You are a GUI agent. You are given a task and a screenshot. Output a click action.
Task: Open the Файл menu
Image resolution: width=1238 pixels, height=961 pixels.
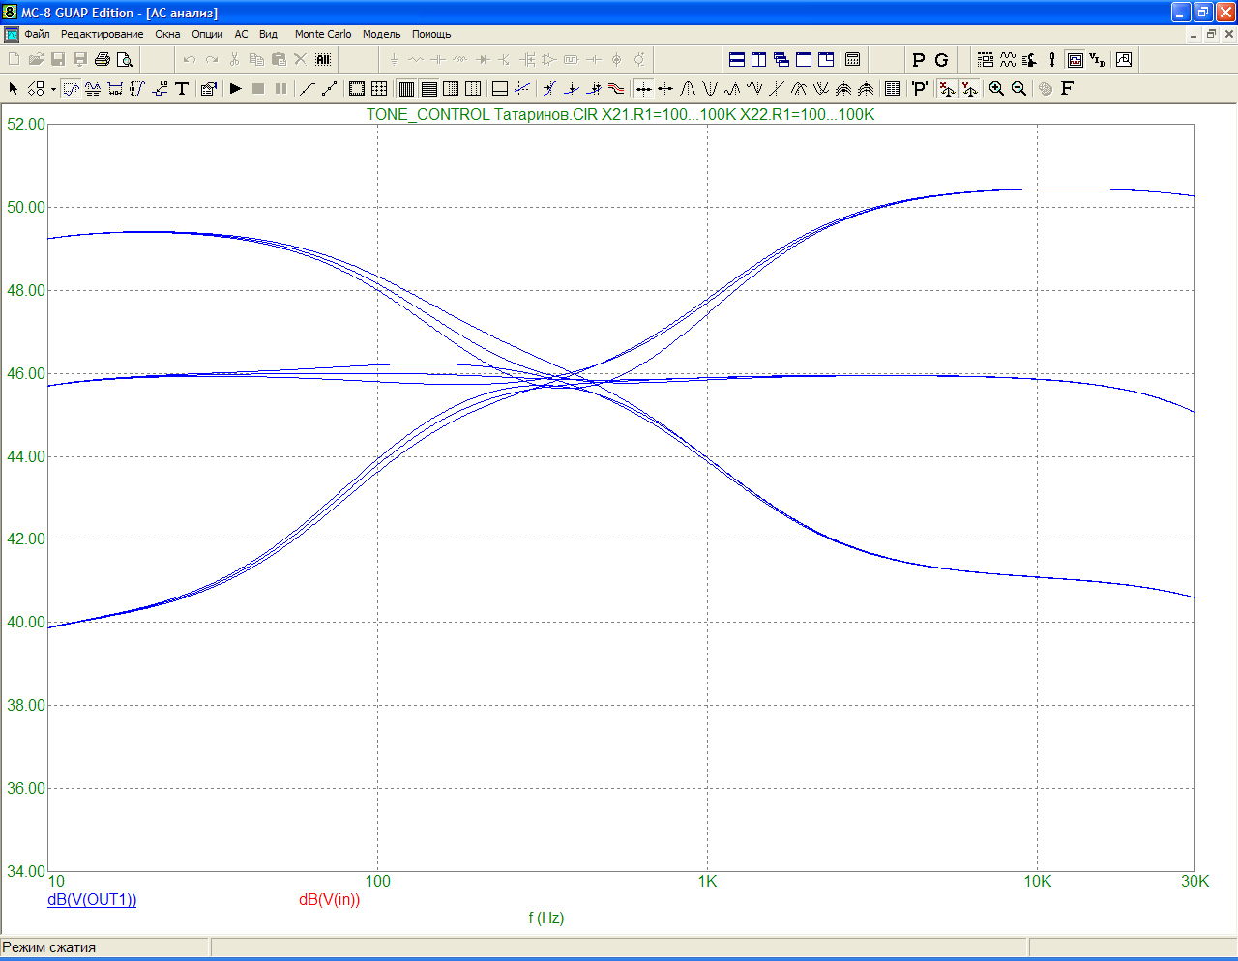click(37, 34)
